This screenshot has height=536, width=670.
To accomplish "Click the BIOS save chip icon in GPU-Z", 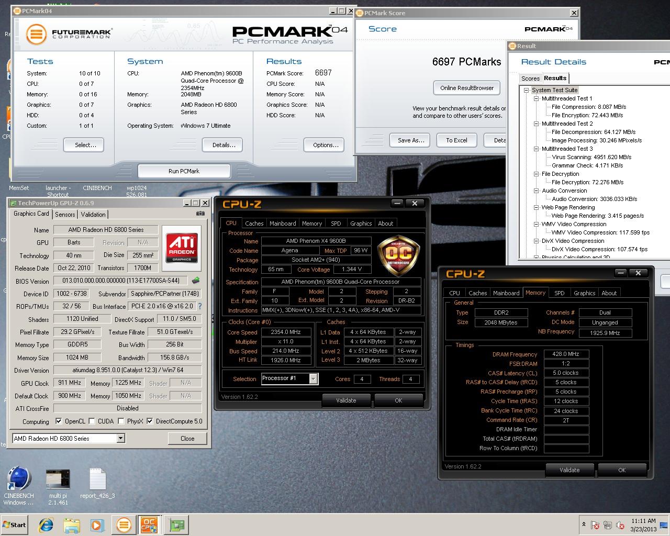I will pos(196,281).
